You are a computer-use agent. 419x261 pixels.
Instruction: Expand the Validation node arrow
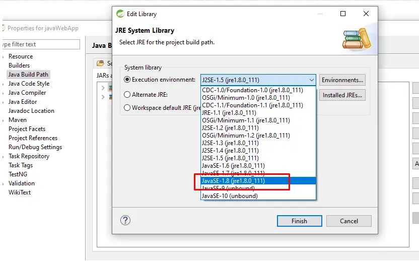click(3, 184)
